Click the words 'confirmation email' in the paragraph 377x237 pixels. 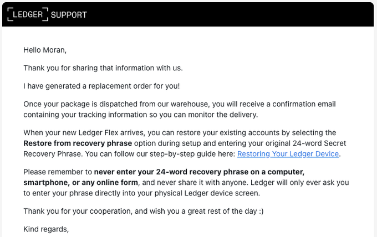tap(304, 104)
